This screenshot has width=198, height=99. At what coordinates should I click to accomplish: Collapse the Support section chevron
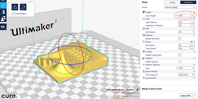point(194,58)
